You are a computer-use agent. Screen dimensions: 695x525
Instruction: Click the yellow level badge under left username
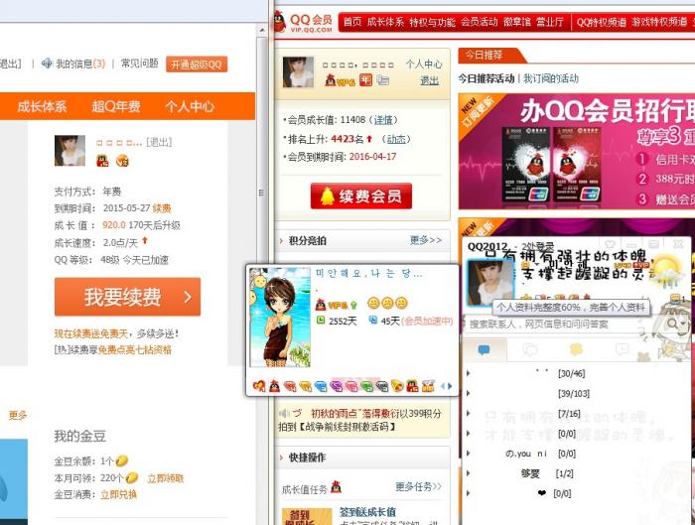[x=122, y=161]
